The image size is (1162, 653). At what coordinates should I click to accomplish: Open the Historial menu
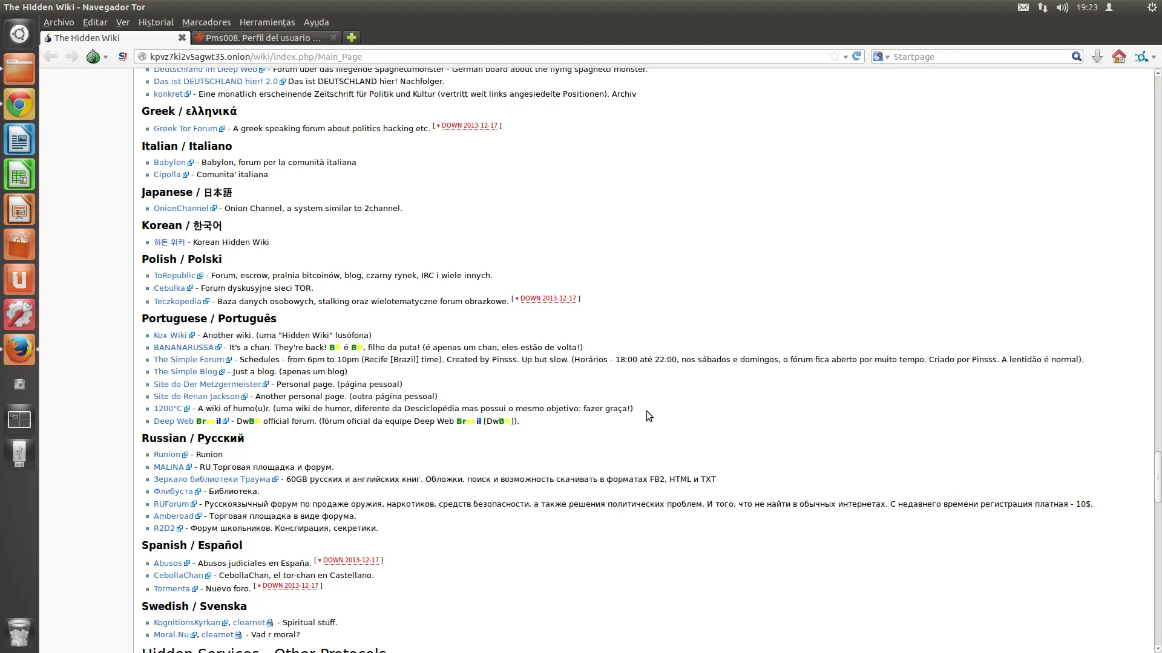[156, 22]
